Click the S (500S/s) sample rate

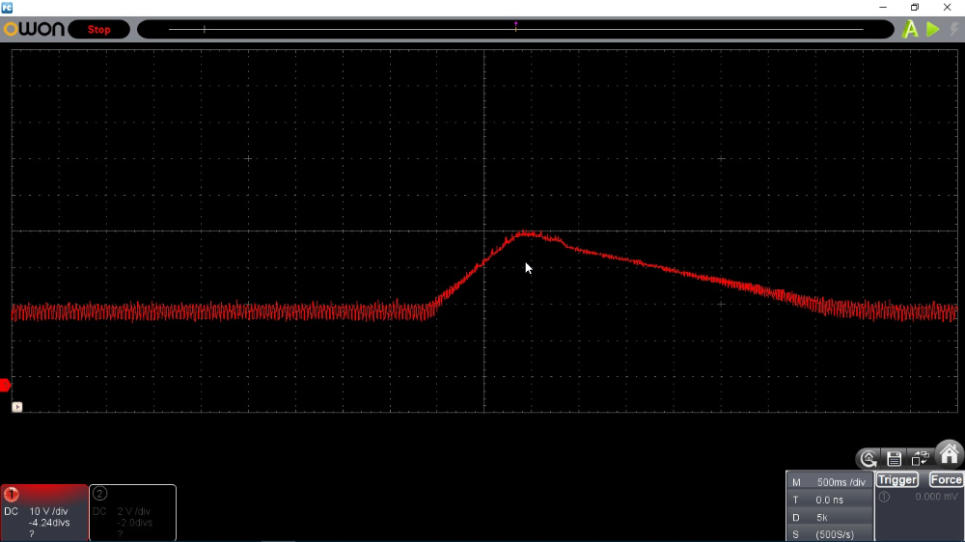click(830, 534)
